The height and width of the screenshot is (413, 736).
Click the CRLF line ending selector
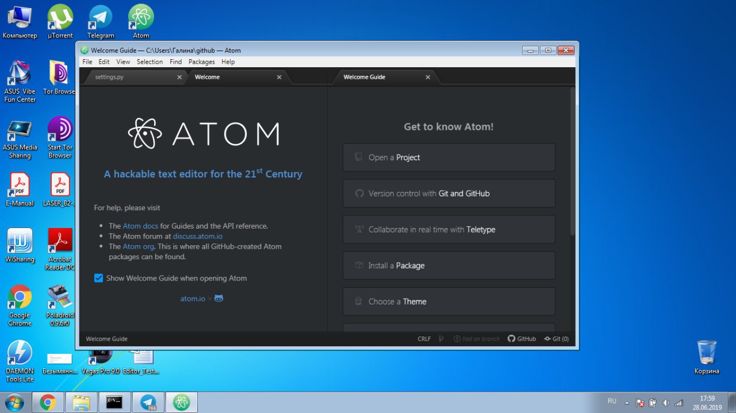coord(424,339)
